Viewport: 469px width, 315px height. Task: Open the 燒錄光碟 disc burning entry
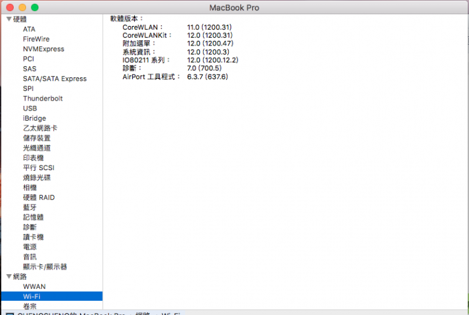[36, 177]
